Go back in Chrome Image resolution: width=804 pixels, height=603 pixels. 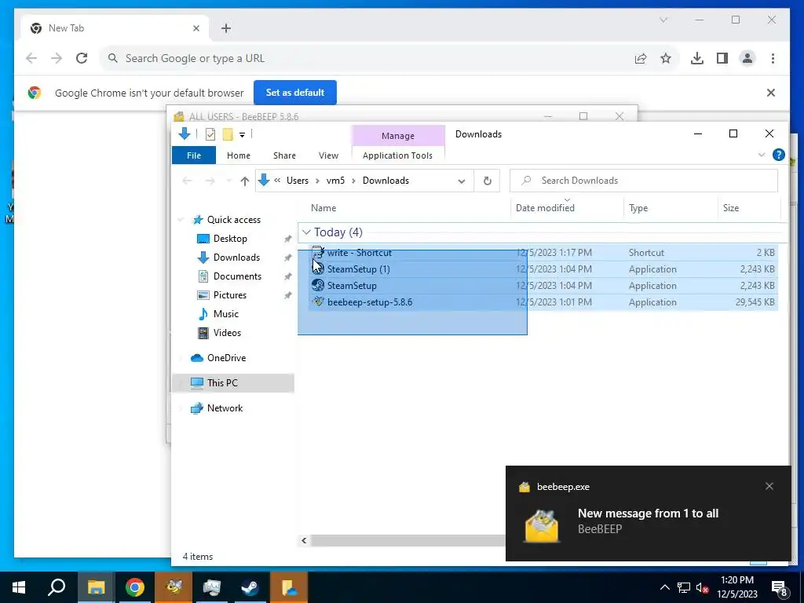tap(31, 58)
